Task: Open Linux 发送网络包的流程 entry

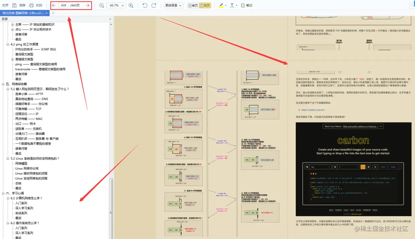Action: coord(31,178)
